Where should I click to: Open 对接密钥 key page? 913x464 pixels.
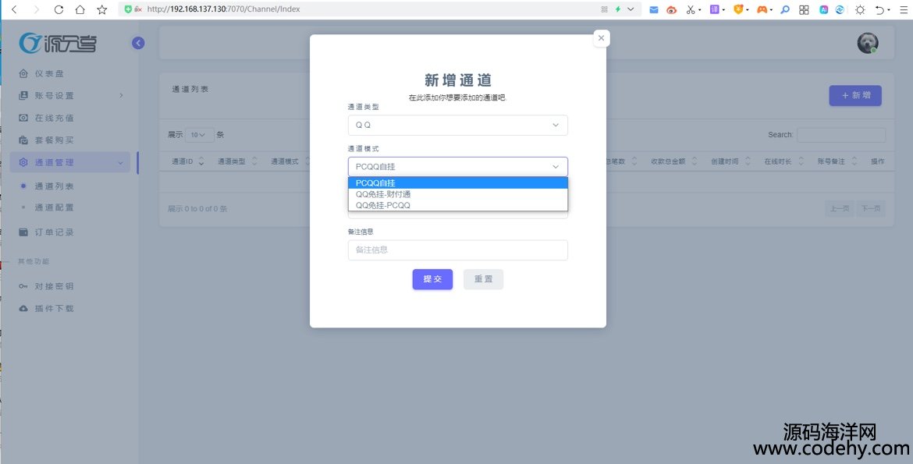tap(54, 286)
